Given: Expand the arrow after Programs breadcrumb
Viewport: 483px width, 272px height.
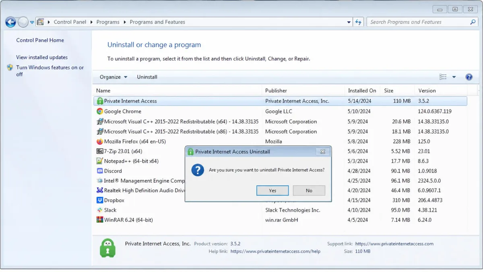Looking at the screenshot, I should point(125,22).
